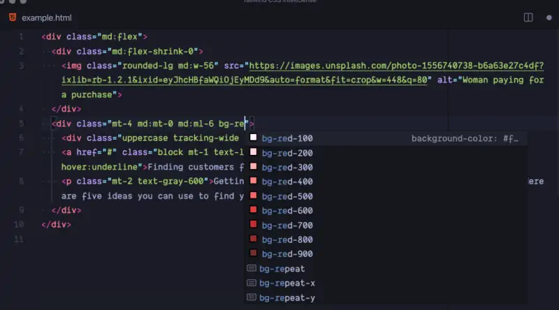
Task: Toggle the split editor layout icon
Action: (528, 17)
